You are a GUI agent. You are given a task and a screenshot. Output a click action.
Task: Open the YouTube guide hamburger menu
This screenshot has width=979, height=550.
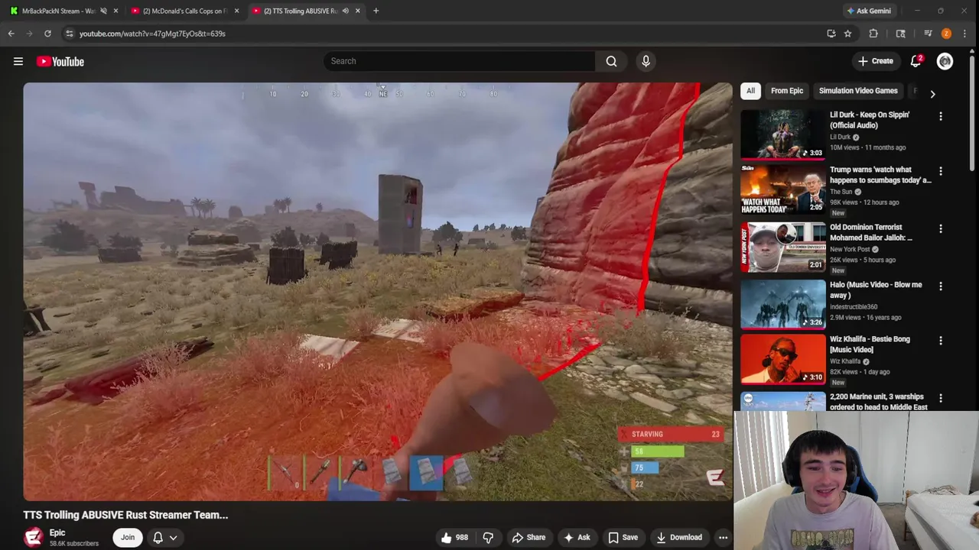pos(18,61)
